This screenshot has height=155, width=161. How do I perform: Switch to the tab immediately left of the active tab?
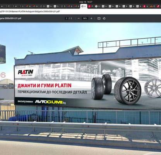point(77,6)
